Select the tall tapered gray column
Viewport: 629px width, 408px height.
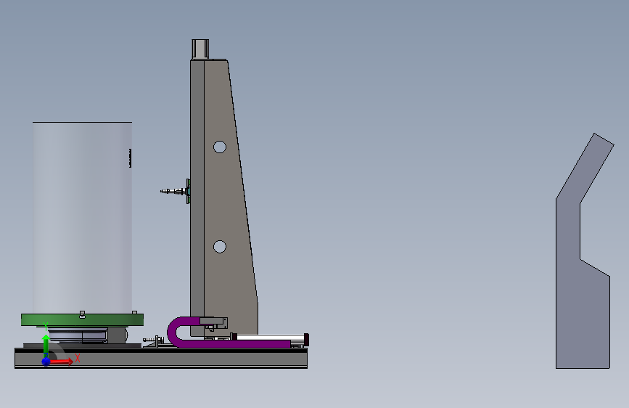[x=224, y=197]
